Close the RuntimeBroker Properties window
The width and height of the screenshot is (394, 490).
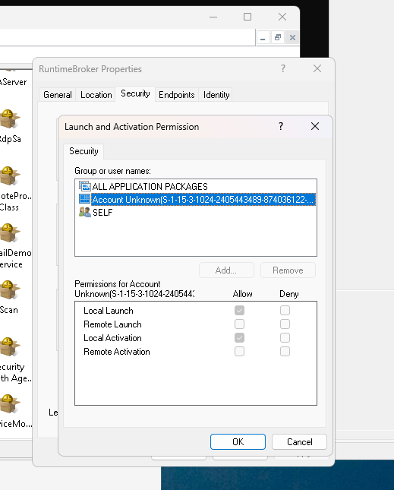pos(317,68)
